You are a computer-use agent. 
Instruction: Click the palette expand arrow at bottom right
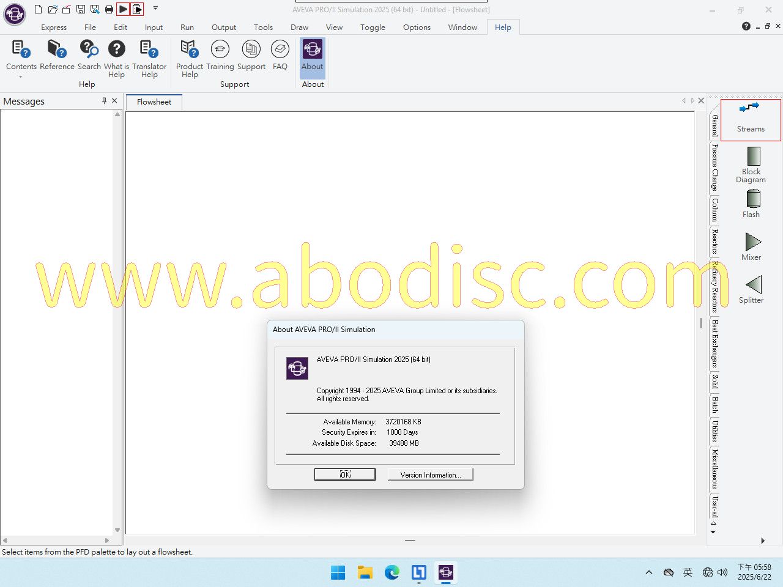pos(763,541)
